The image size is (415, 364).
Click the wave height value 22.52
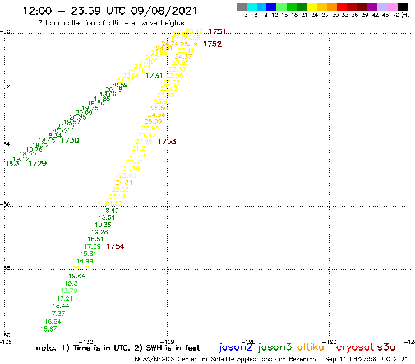click(x=134, y=162)
